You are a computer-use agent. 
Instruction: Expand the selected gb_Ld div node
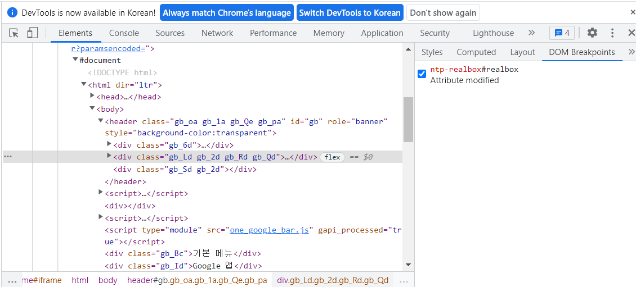pos(109,156)
